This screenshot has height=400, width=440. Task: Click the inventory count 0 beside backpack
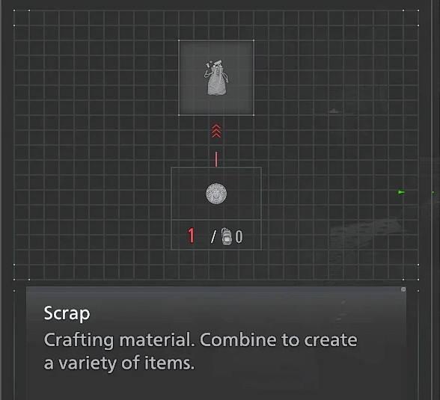pos(239,236)
